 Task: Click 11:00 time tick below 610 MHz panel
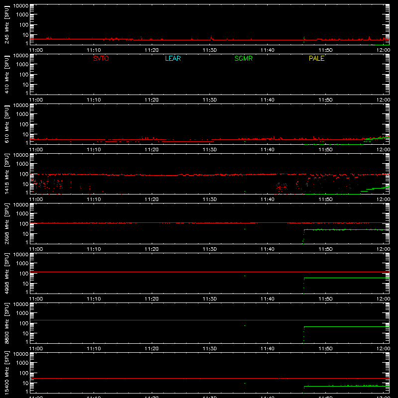(x=36, y=150)
